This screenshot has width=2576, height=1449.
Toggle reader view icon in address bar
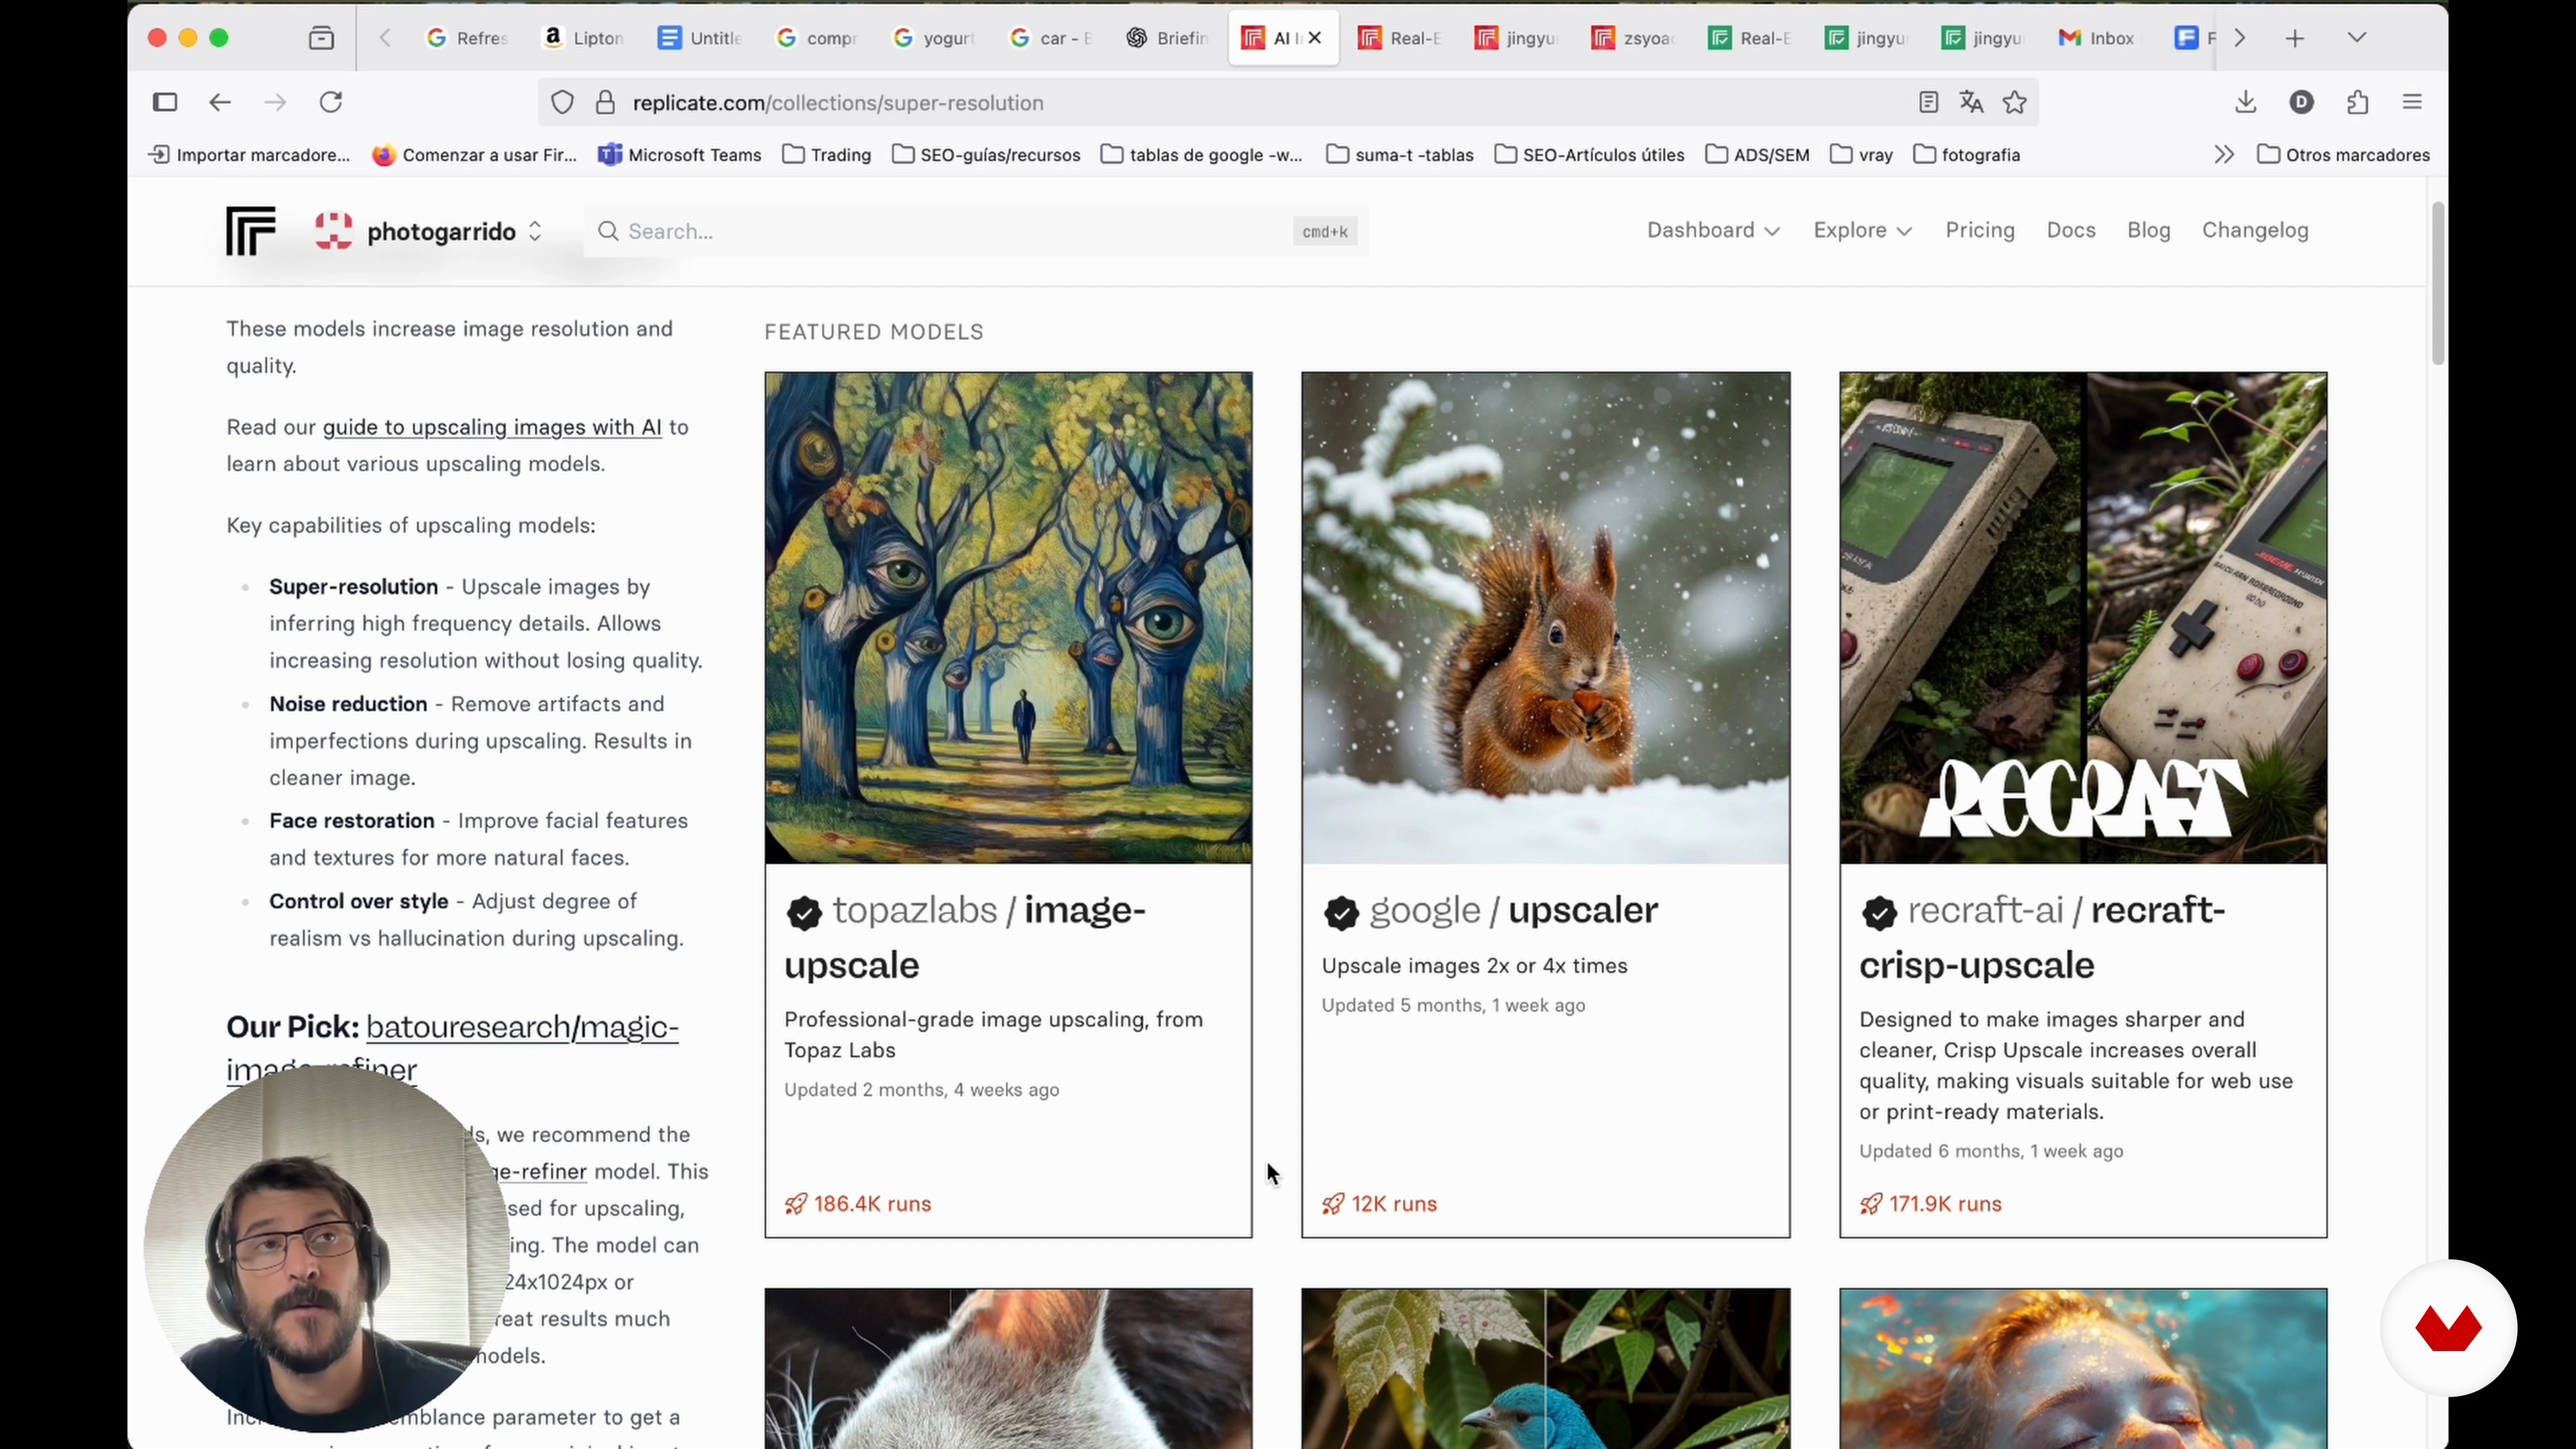coord(1928,102)
